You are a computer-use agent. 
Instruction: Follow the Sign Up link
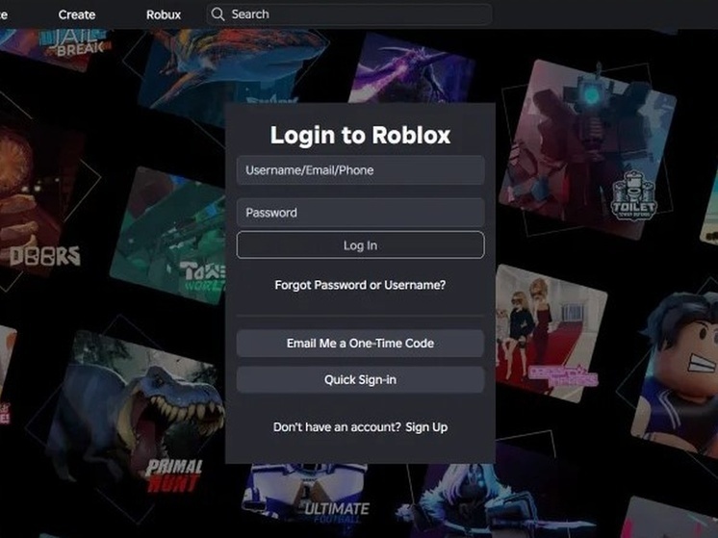click(426, 427)
